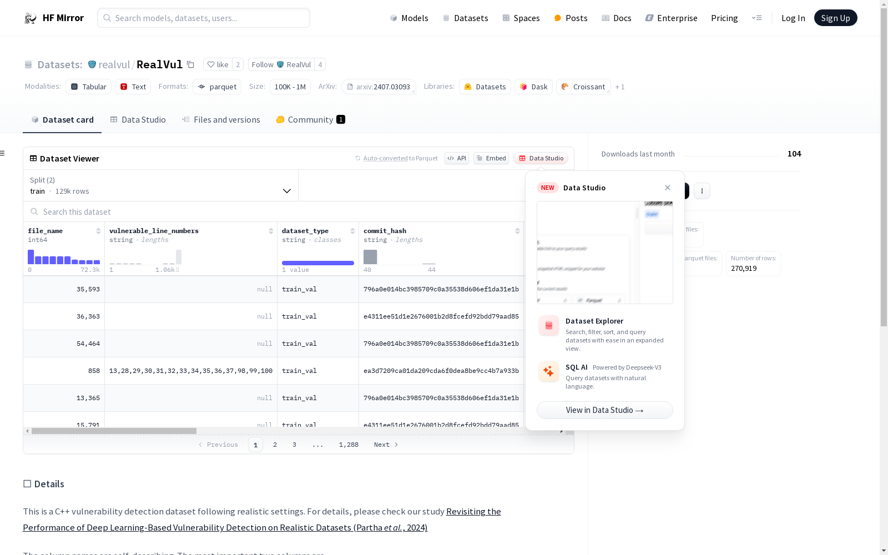Click the SQL AI sparkle icon
The image size is (888, 555).
[x=549, y=372]
